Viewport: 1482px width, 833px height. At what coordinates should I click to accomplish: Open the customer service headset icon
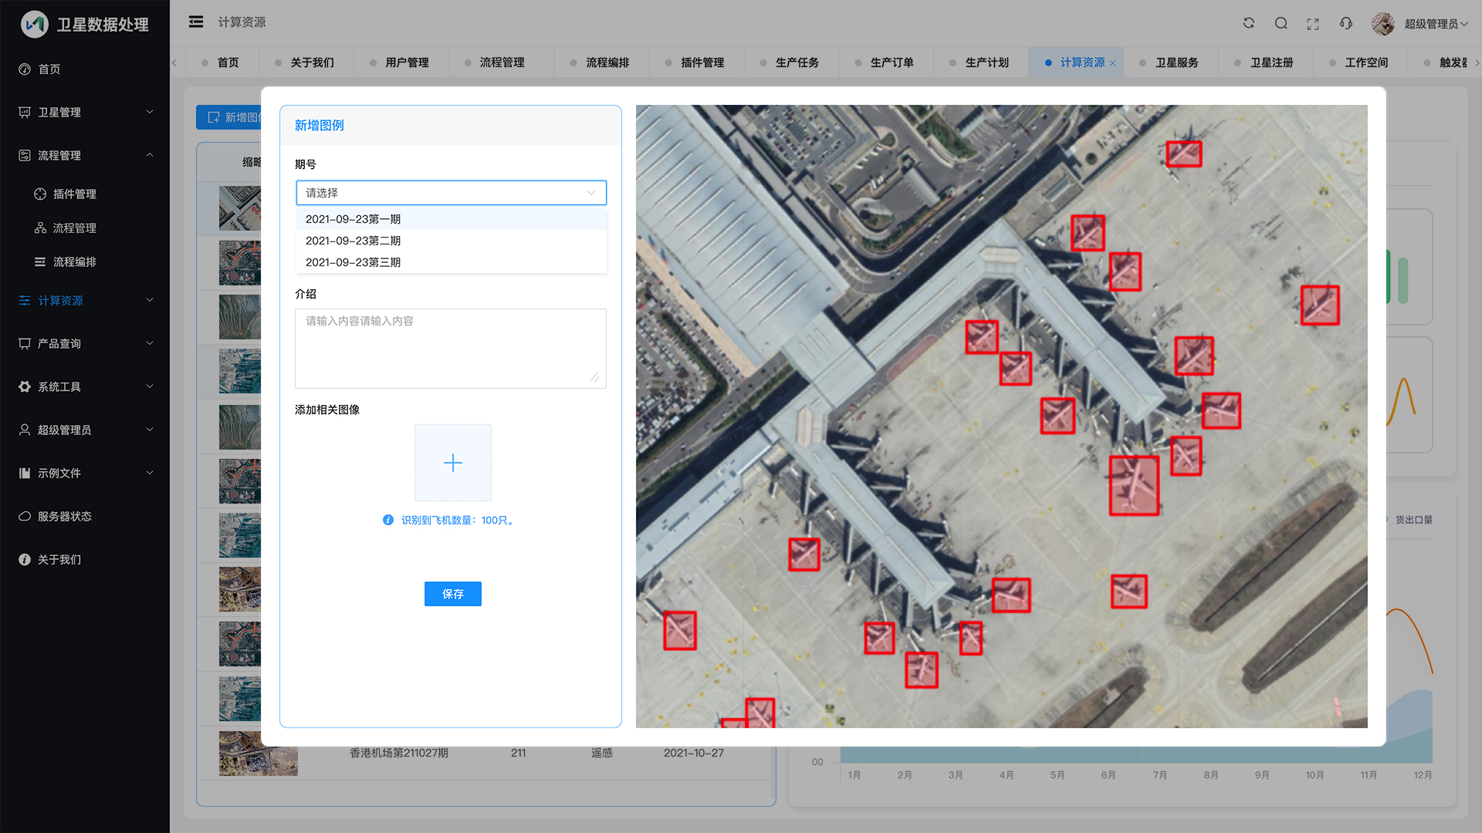(1346, 23)
